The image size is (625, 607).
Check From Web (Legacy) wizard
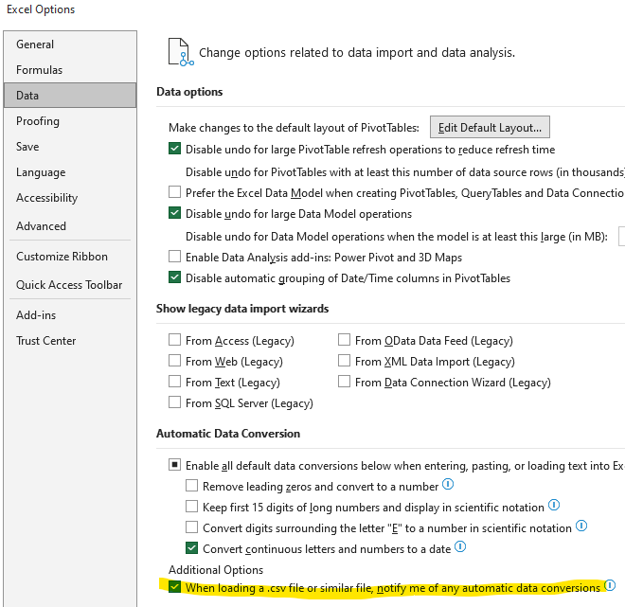174,361
